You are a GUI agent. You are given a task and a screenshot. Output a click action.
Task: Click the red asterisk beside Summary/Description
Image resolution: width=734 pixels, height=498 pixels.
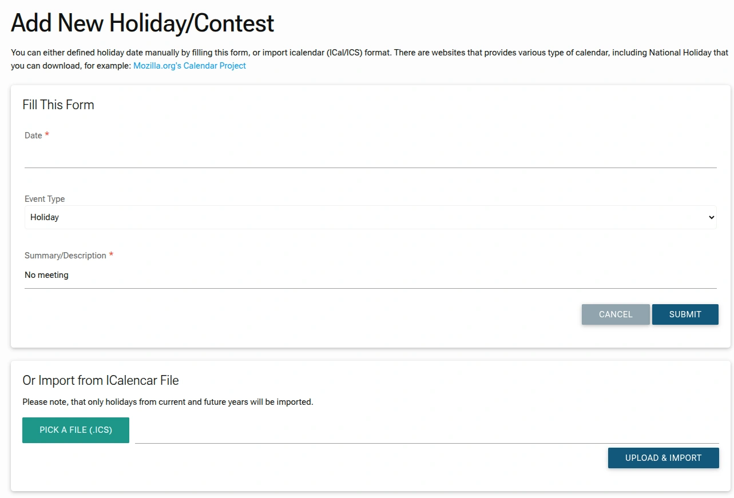[x=111, y=255]
